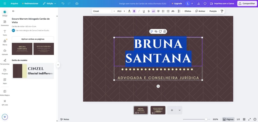Redo the last action
This screenshot has height=122, width=258.
69,4
